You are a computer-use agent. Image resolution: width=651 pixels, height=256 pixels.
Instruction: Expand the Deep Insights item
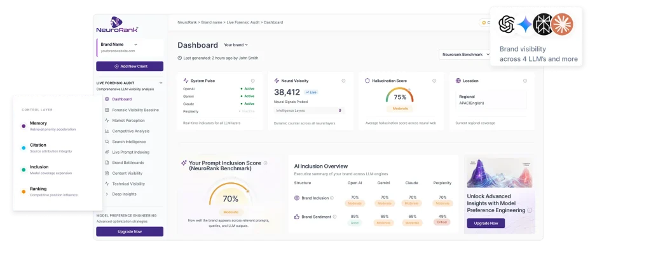tap(124, 194)
